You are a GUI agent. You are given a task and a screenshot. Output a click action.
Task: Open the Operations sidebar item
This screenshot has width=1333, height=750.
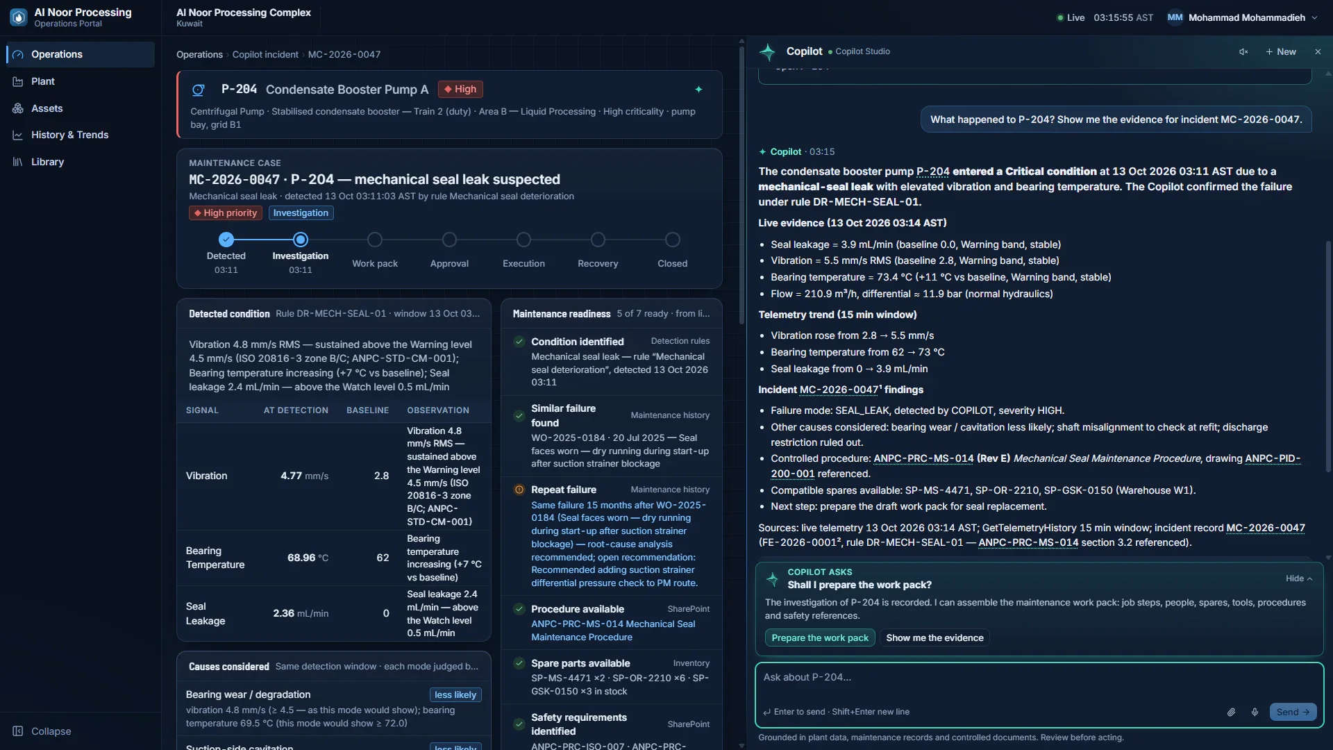point(81,54)
